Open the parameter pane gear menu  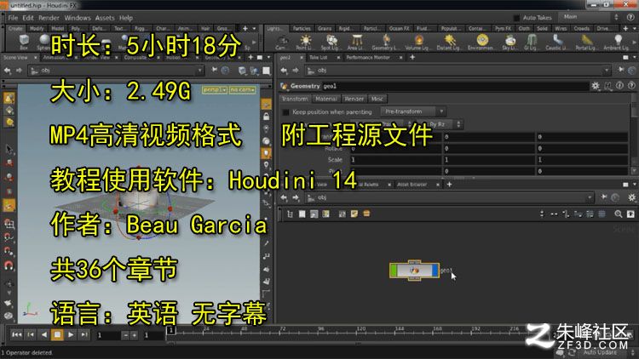coord(596,85)
